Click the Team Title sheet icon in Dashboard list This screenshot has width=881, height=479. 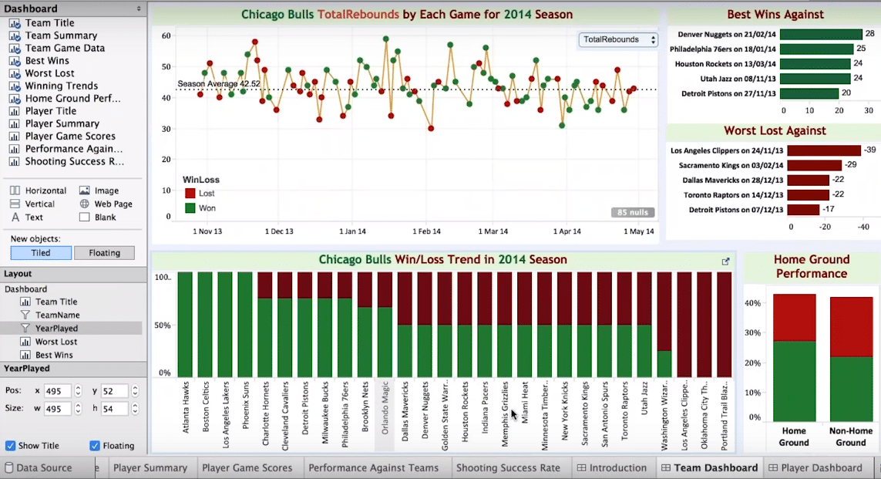[x=15, y=23]
